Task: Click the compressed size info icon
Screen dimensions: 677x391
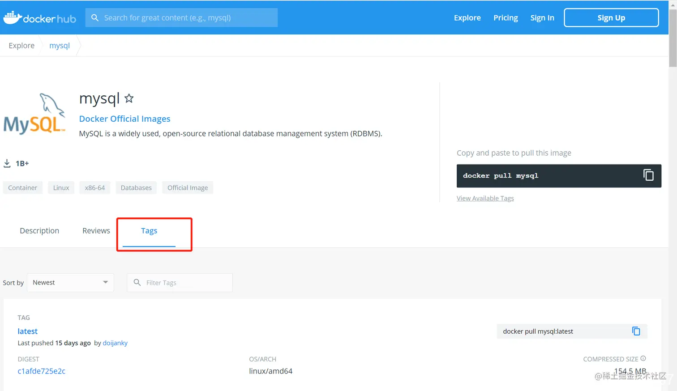Action: coord(643,358)
